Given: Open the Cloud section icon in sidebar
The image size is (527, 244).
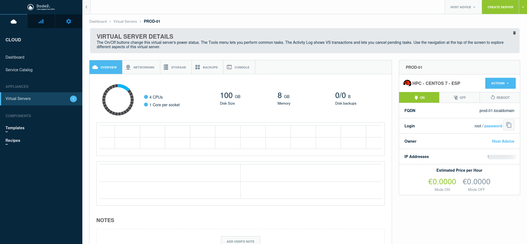Looking at the screenshot, I should pos(14,21).
